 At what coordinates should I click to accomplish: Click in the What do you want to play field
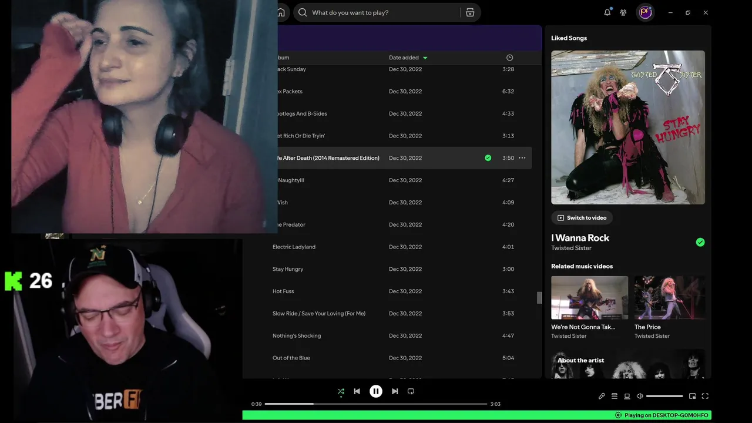pos(384,12)
